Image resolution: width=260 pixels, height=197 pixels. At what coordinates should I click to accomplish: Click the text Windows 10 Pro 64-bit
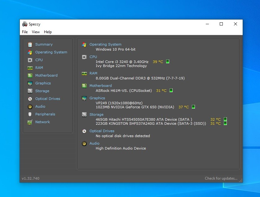116,49
